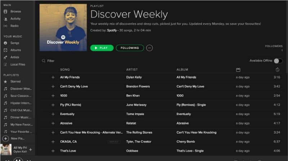Click artist Brandon Flowers
Screen dimensions: 288x161
tap(138, 86)
